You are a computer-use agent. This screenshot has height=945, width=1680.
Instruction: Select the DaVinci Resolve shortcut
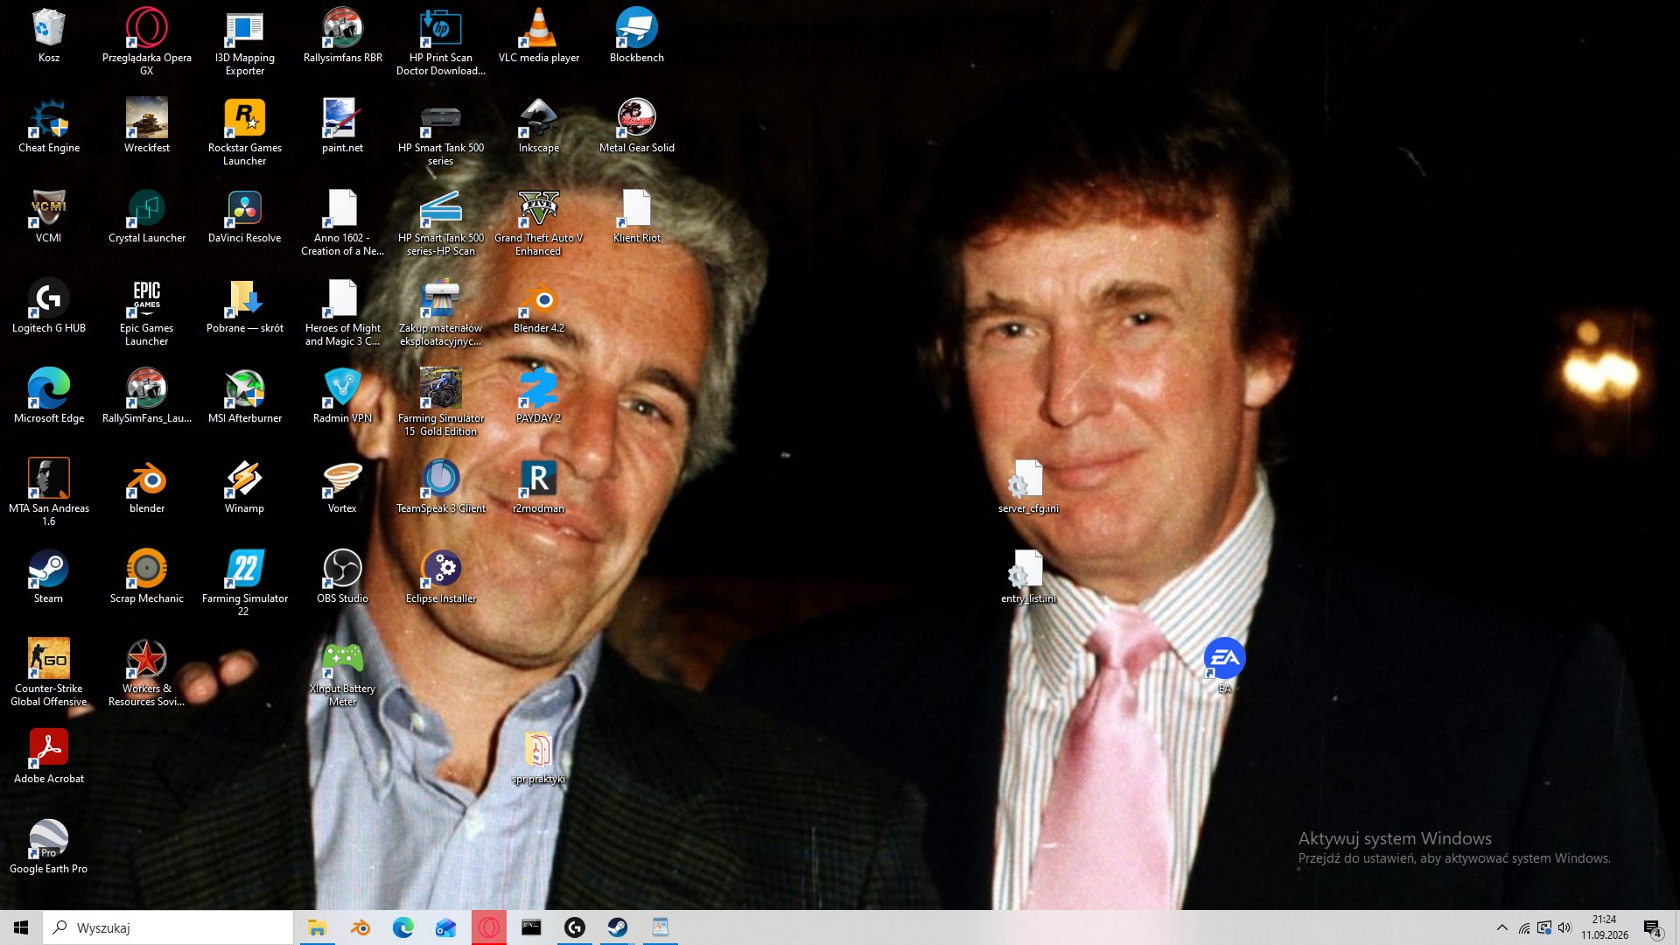pyautogui.click(x=245, y=216)
